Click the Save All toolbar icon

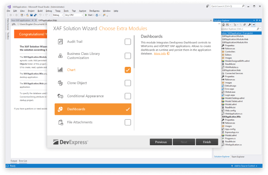[x=35, y=15]
